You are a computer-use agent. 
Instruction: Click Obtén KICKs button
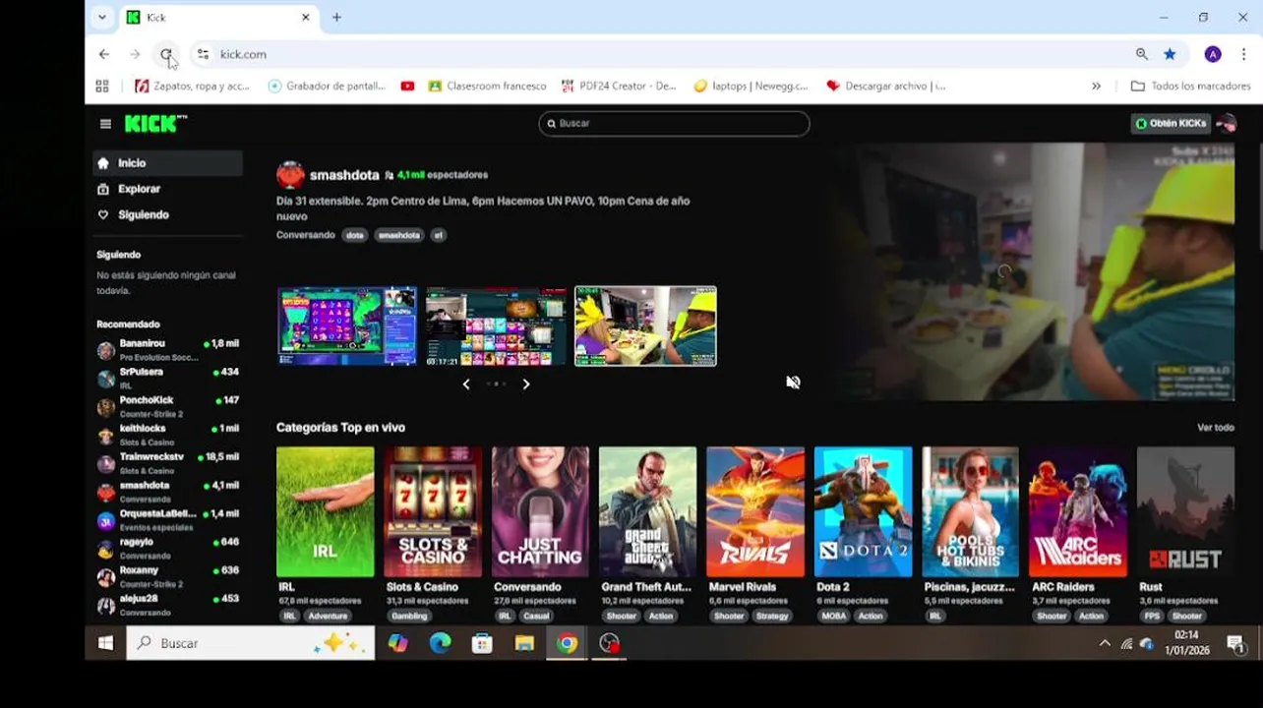point(1171,123)
